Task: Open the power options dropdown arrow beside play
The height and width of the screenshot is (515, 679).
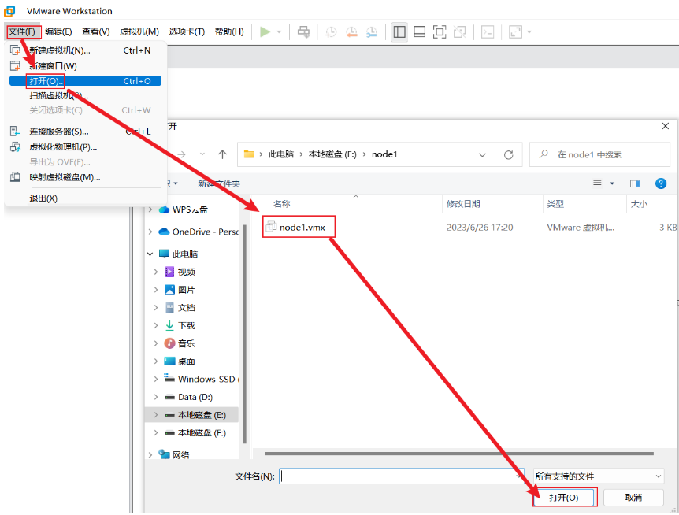Action: tap(280, 32)
